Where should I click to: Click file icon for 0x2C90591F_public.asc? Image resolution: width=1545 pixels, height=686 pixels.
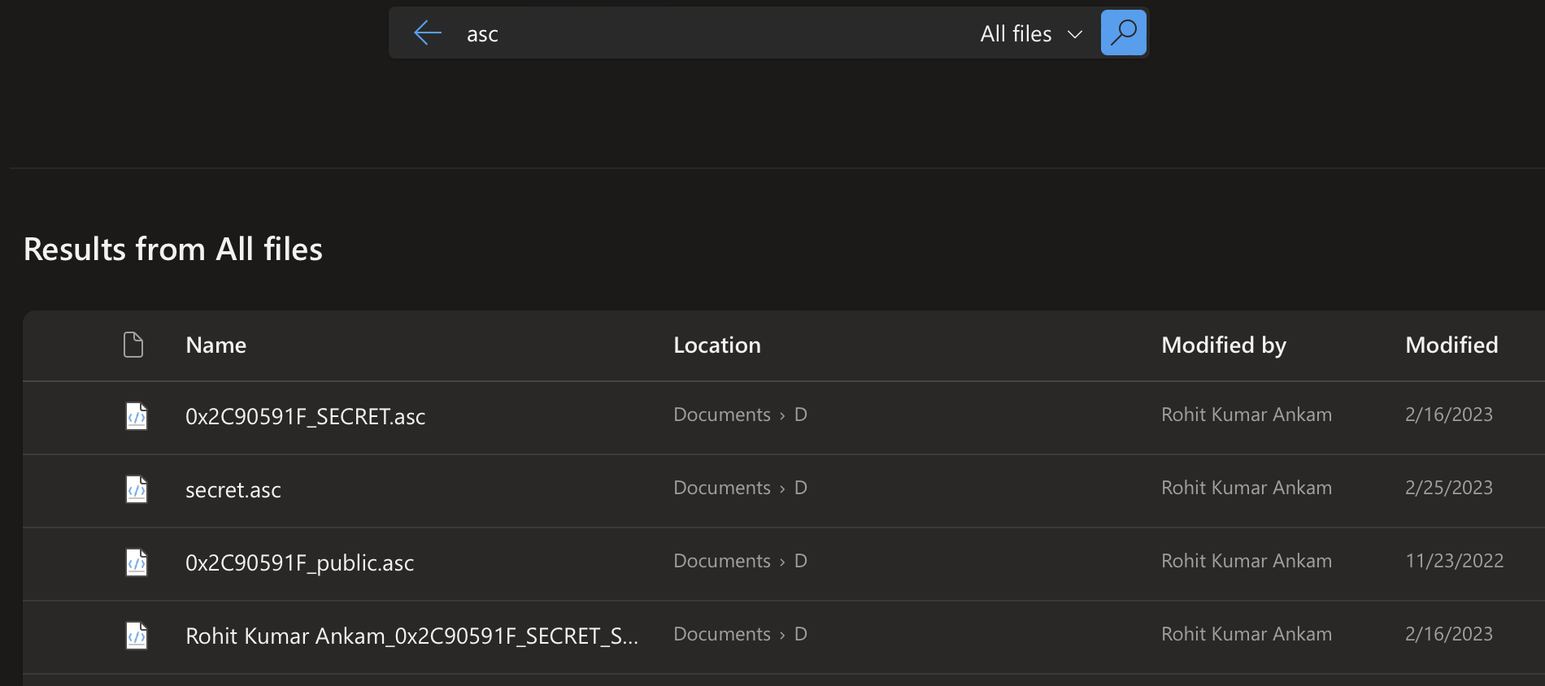[x=136, y=562]
